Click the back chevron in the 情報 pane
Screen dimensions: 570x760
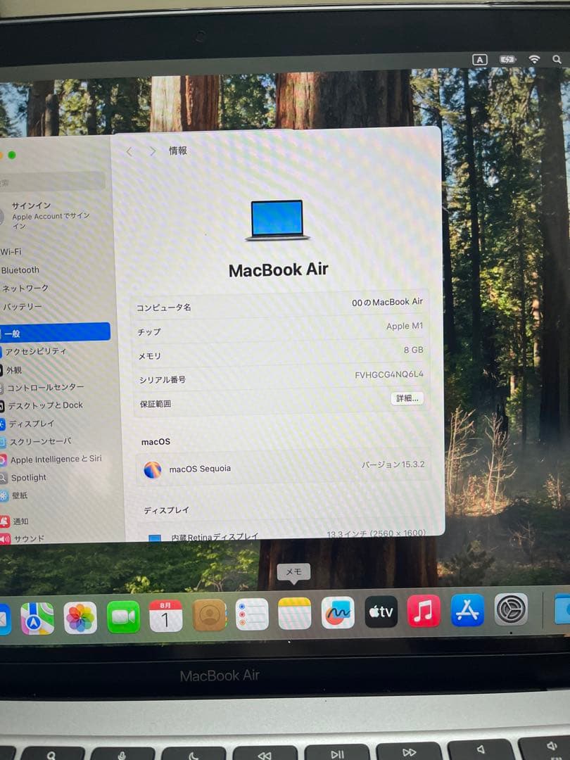click(x=129, y=150)
